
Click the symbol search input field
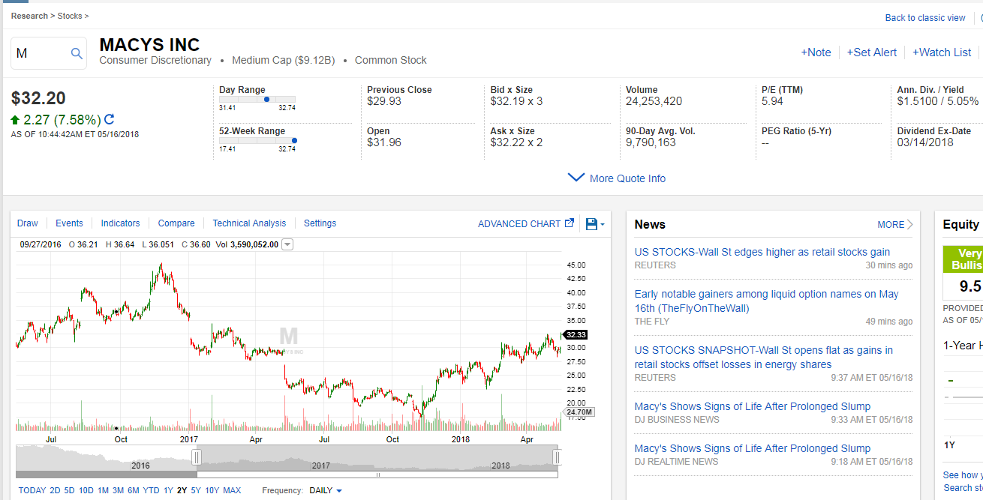(x=41, y=53)
